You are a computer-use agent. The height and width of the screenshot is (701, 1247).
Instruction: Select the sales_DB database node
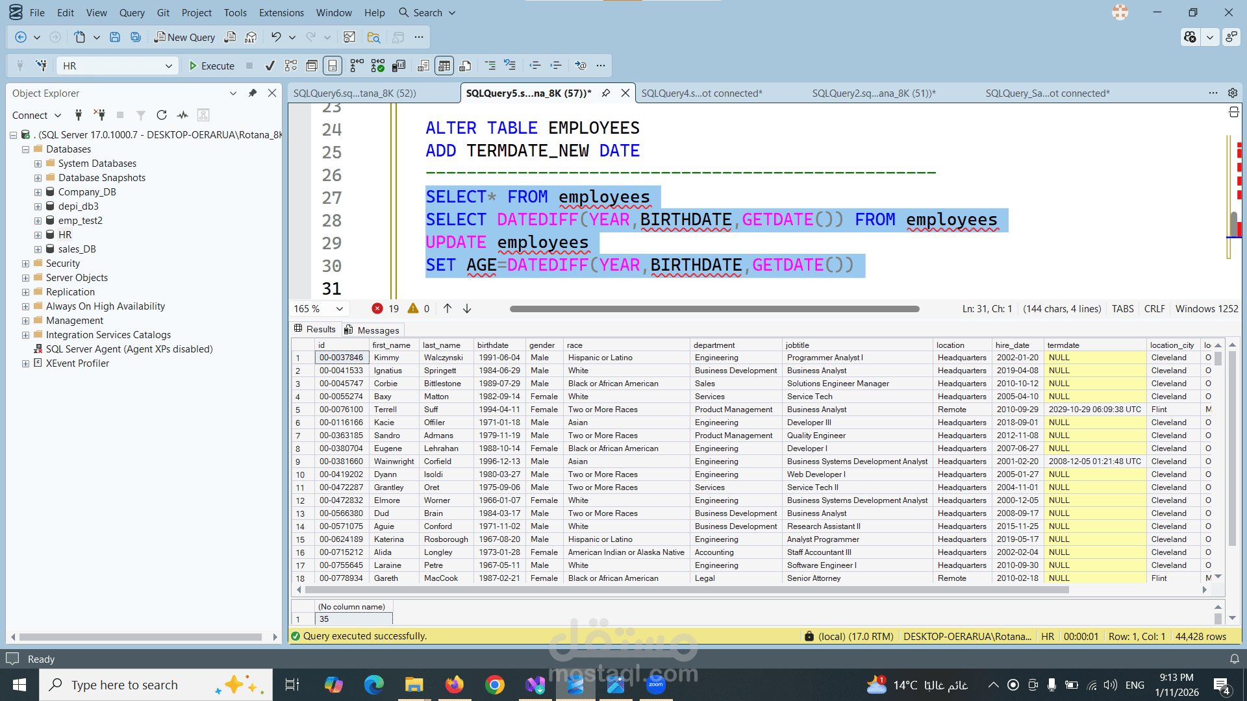pos(77,249)
